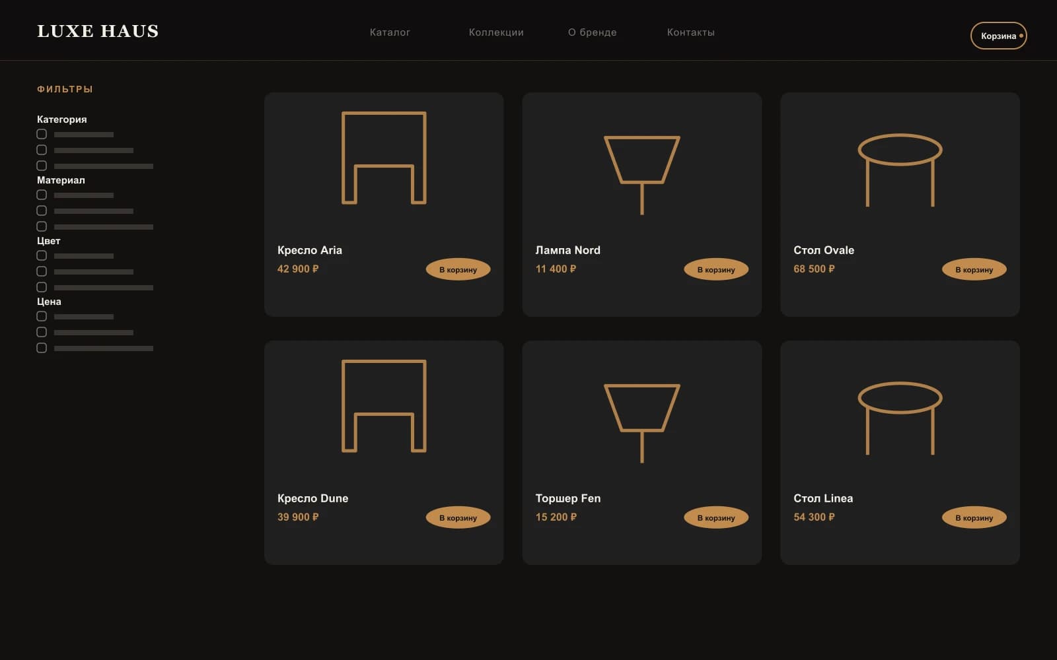Viewport: 1057px width, 660px height.
Task: Add Кресло Aria to cart
Action: coord(458,269)
